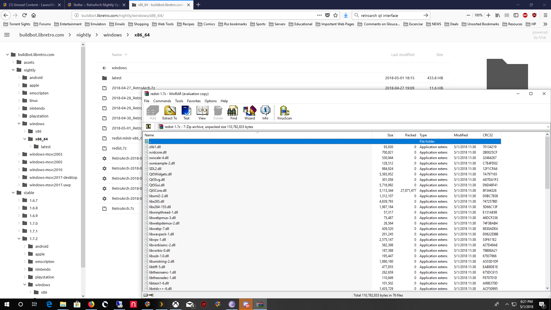Image resolution: width=551 pixels, height=310 pixels.
Task: Collapse the nightly tree folder
Action: (13, 70)
